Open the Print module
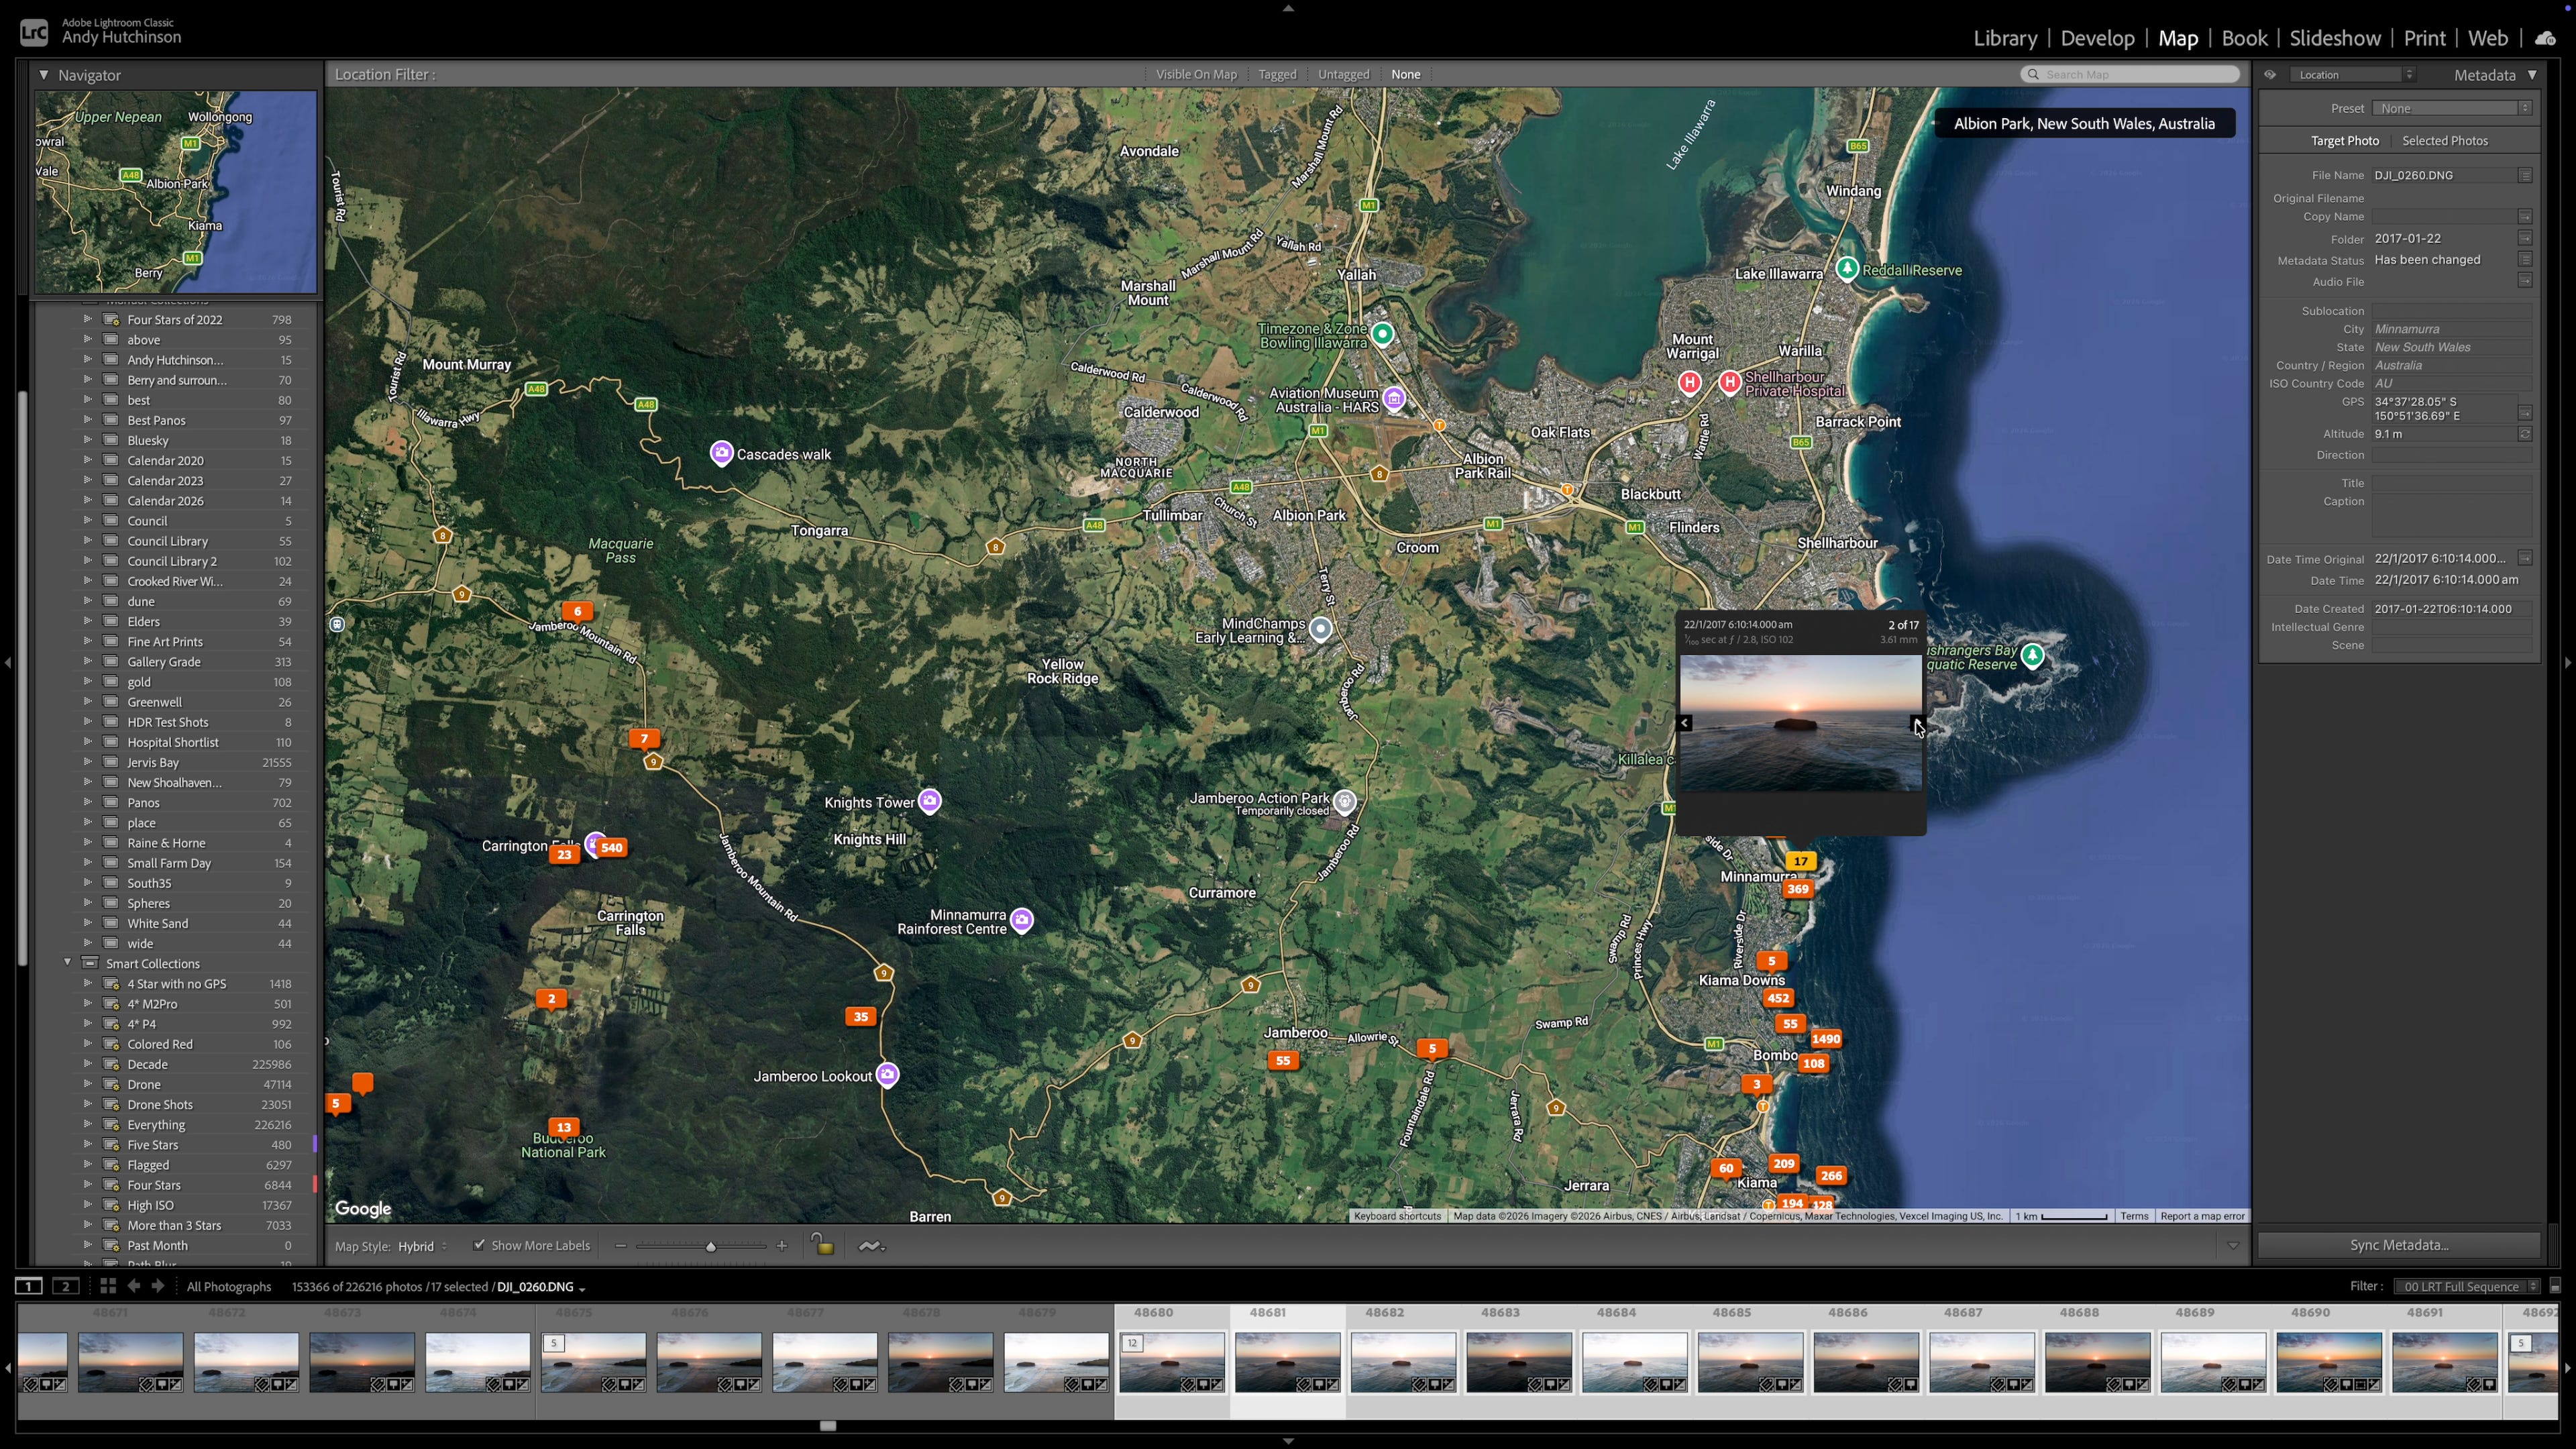The height and width of the screenshot is (1449, 2576). tap(2424, 38)
